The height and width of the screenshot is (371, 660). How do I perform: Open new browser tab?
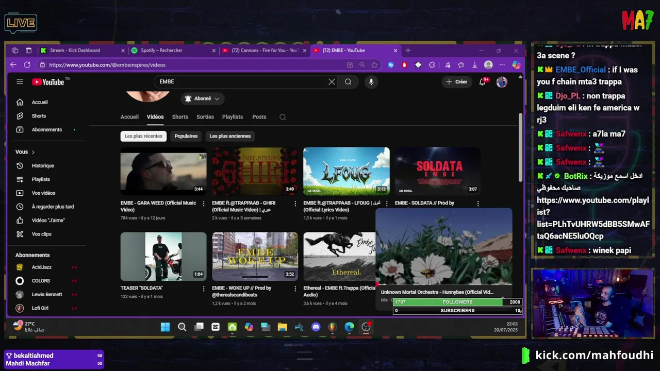408,50
